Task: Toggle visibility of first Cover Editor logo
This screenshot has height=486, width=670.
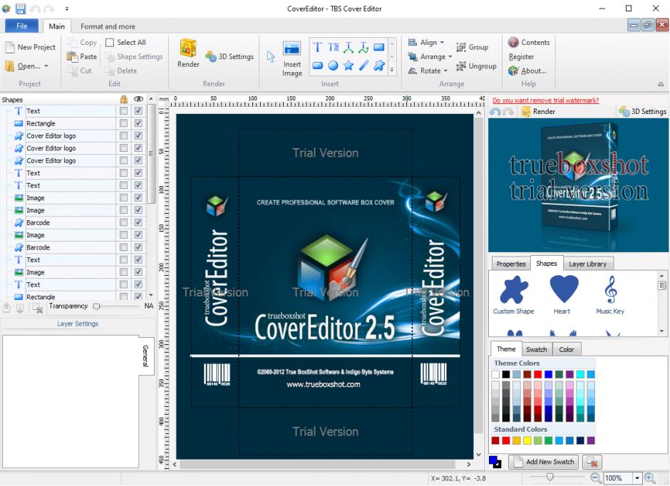Action: point(138,135)
